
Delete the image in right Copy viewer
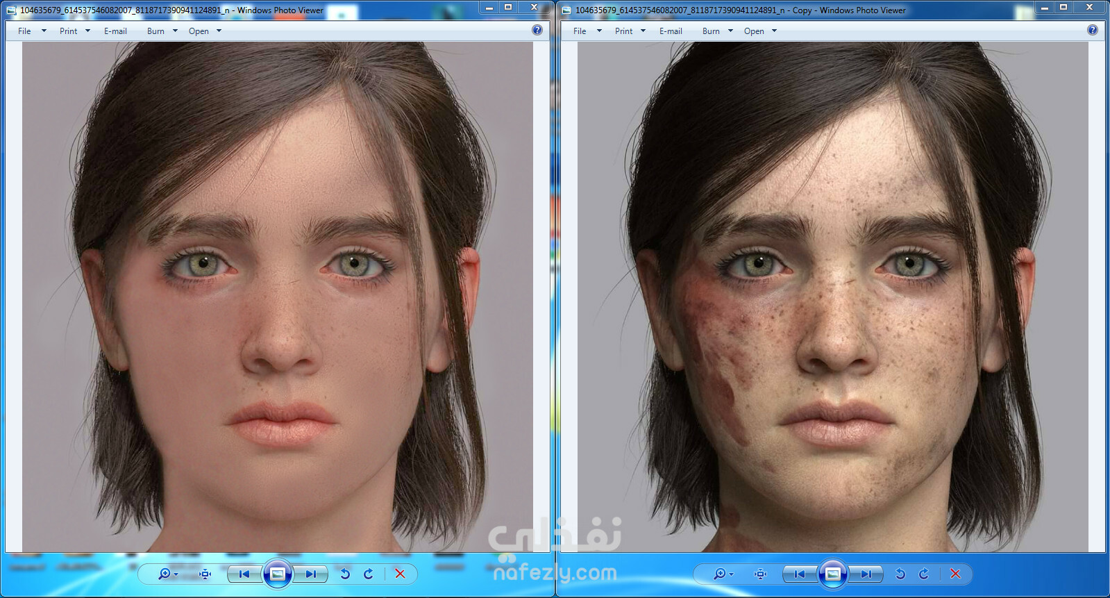click(955, 574)
